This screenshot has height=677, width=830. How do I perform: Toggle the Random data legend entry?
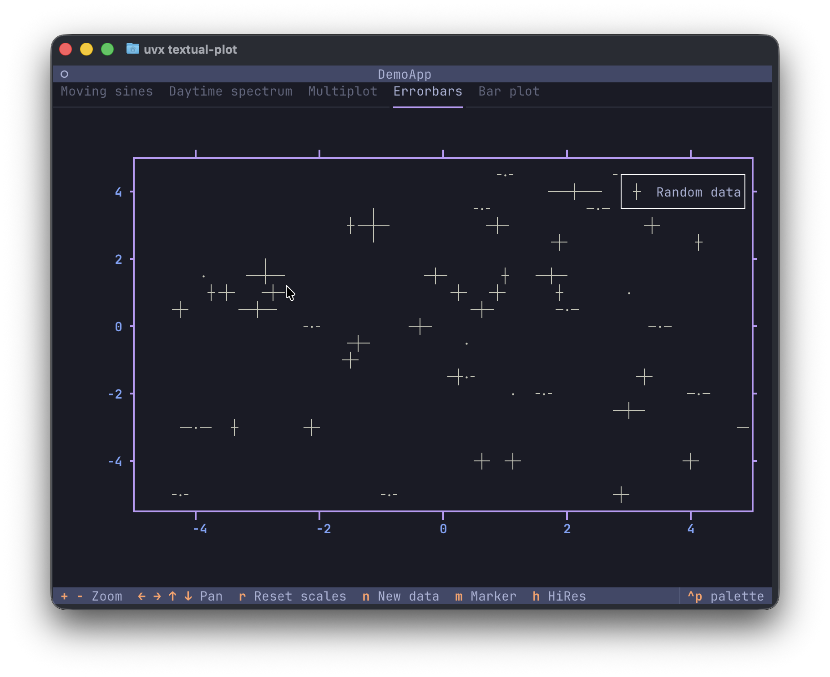coord(682,192)
